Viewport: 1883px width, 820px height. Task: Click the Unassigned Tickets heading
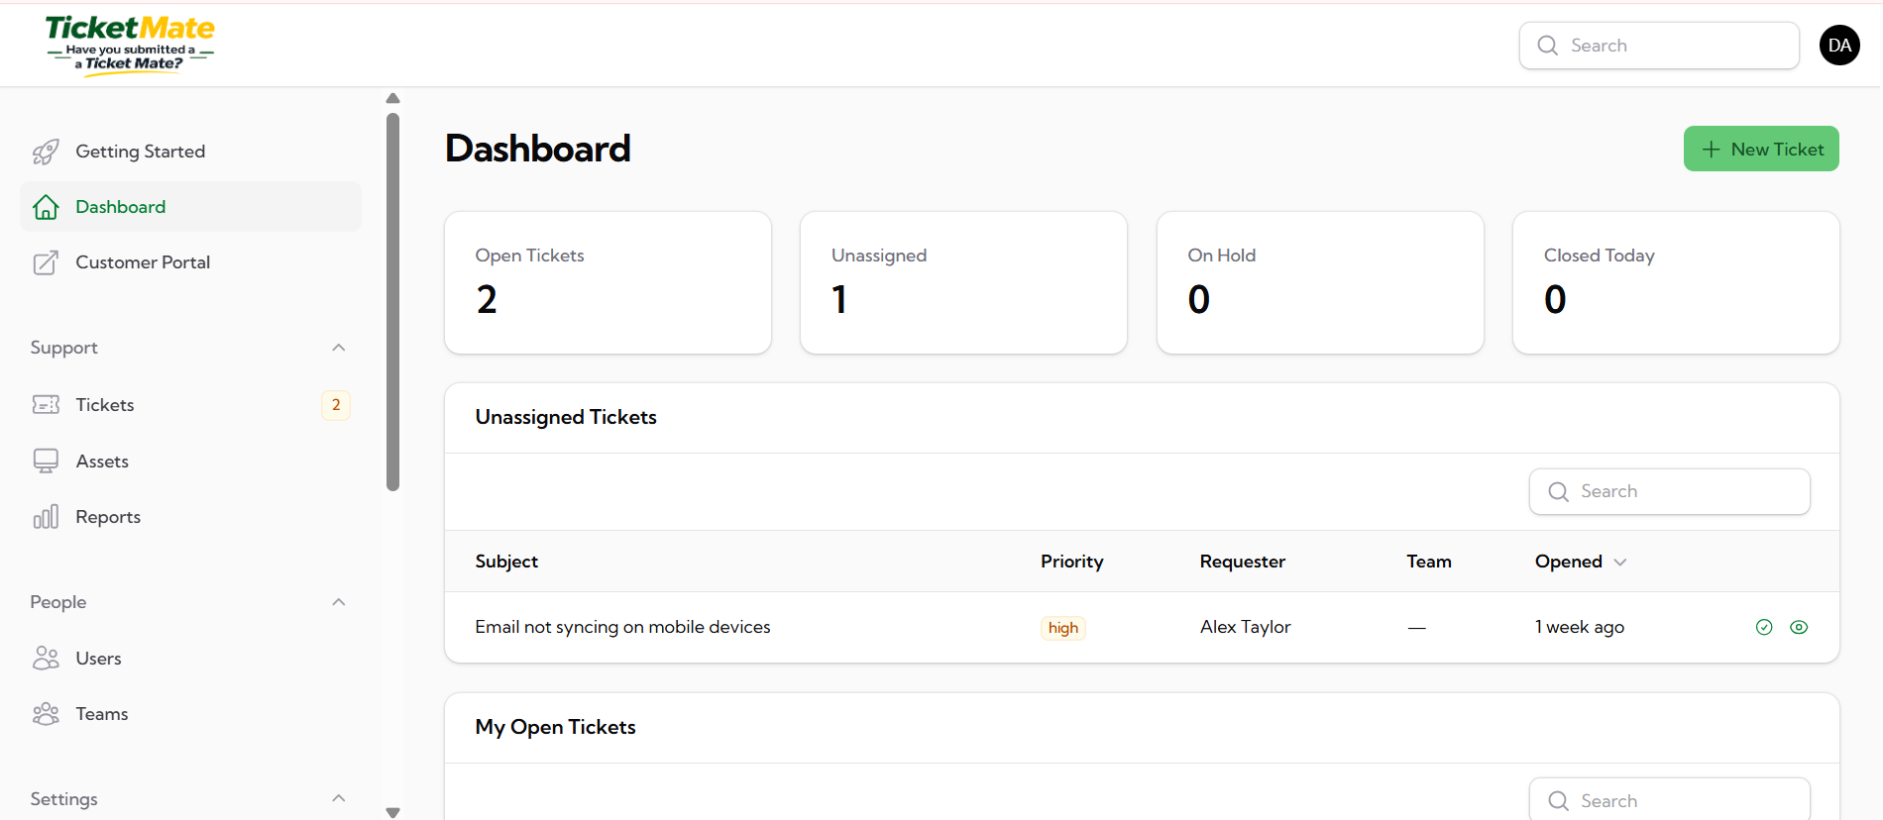tap(566, 417)
